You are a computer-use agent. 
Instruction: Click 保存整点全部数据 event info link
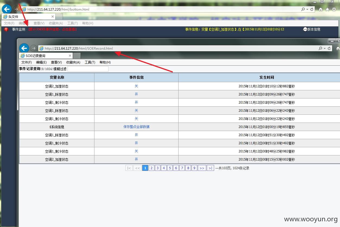pos(136,127)
